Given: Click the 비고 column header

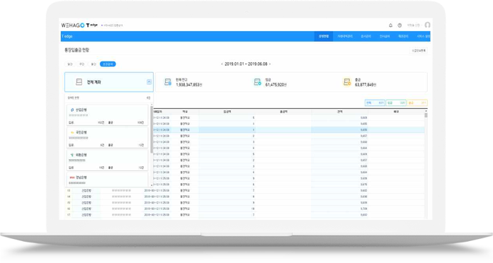Looking at the screenshot, I should (396, 112).
